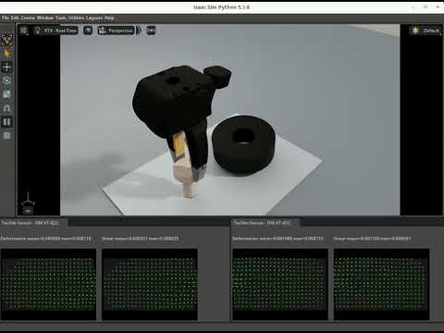The width and height of the screenshot is (444, 333).
Task: Toggle the Snap magnet tool
Action: [x=6, y=108]
